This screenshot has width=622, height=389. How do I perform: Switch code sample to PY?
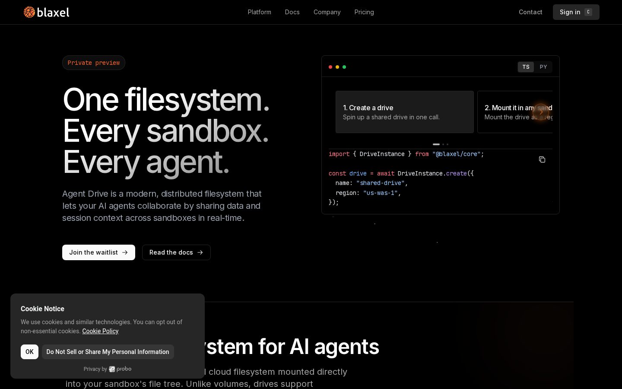(x=543, y=67)
